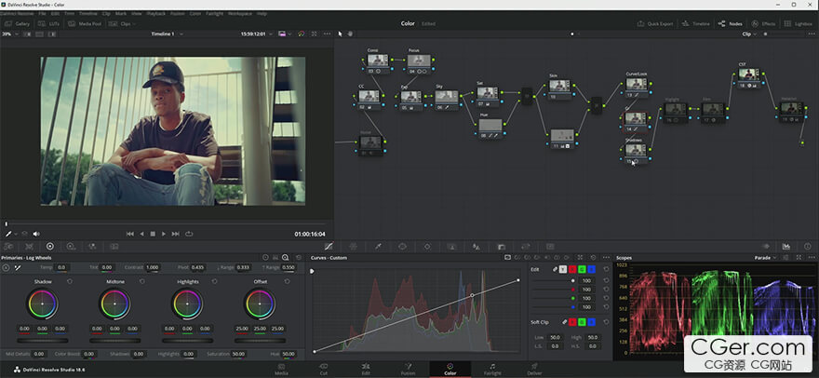819x378 pixels.
Task: Click the Midtone color wheel
Action: coord(115,302)
